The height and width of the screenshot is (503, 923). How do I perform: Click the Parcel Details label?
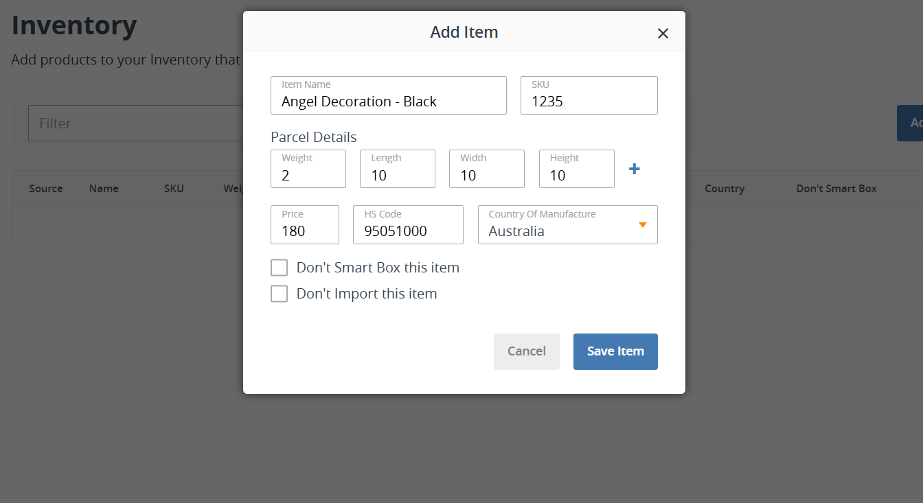coord(314,137)
